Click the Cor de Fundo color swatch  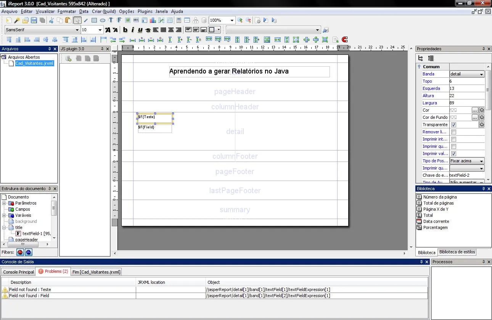pos(453,118)
